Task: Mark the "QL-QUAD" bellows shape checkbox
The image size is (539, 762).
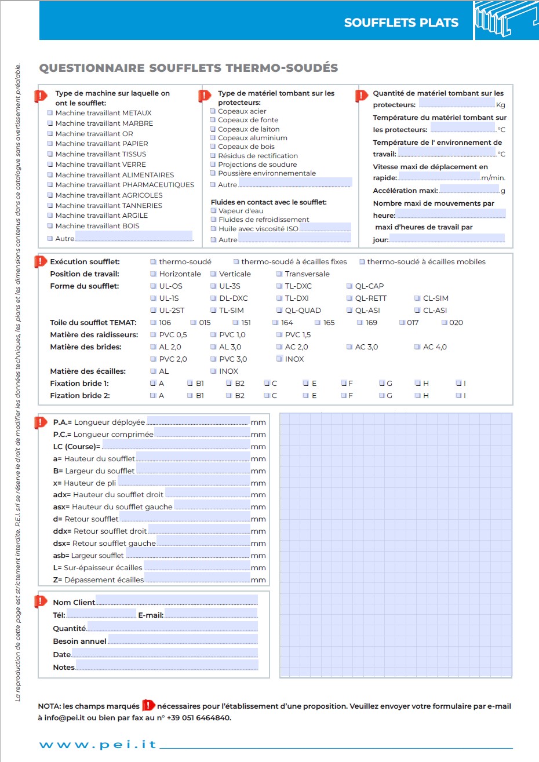Action: point(279,311)
